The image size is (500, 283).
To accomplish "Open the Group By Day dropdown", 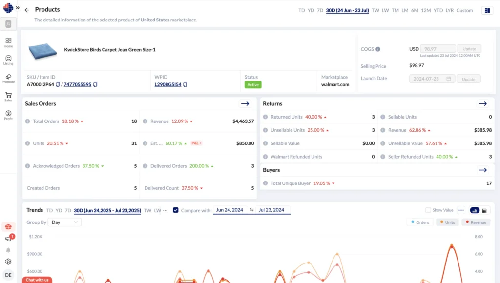I will 64,222.
